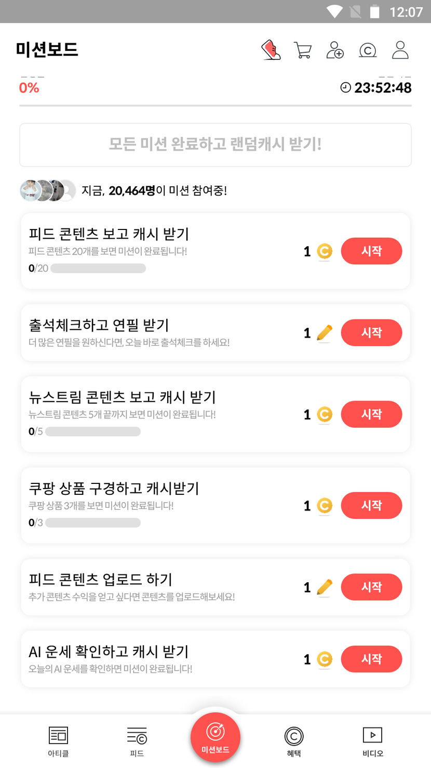431x768 pixels.
Task: Tap the gold coin on 피드 콘텐츠 보고 mission
Action: 325,251
